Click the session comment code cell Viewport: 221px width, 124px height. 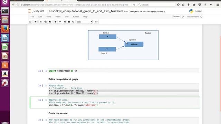pyautogui.click(x=124, y=121)
